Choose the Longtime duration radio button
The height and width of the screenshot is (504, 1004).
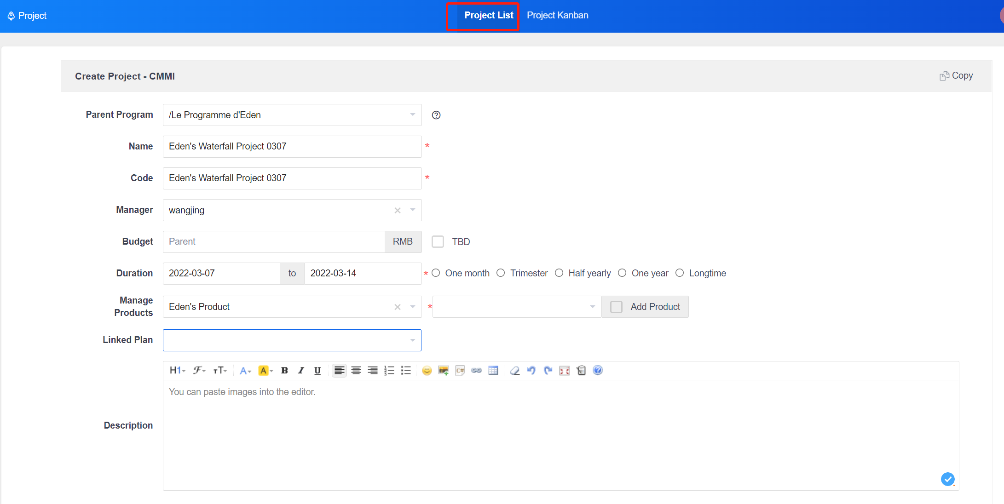[680, 273]
